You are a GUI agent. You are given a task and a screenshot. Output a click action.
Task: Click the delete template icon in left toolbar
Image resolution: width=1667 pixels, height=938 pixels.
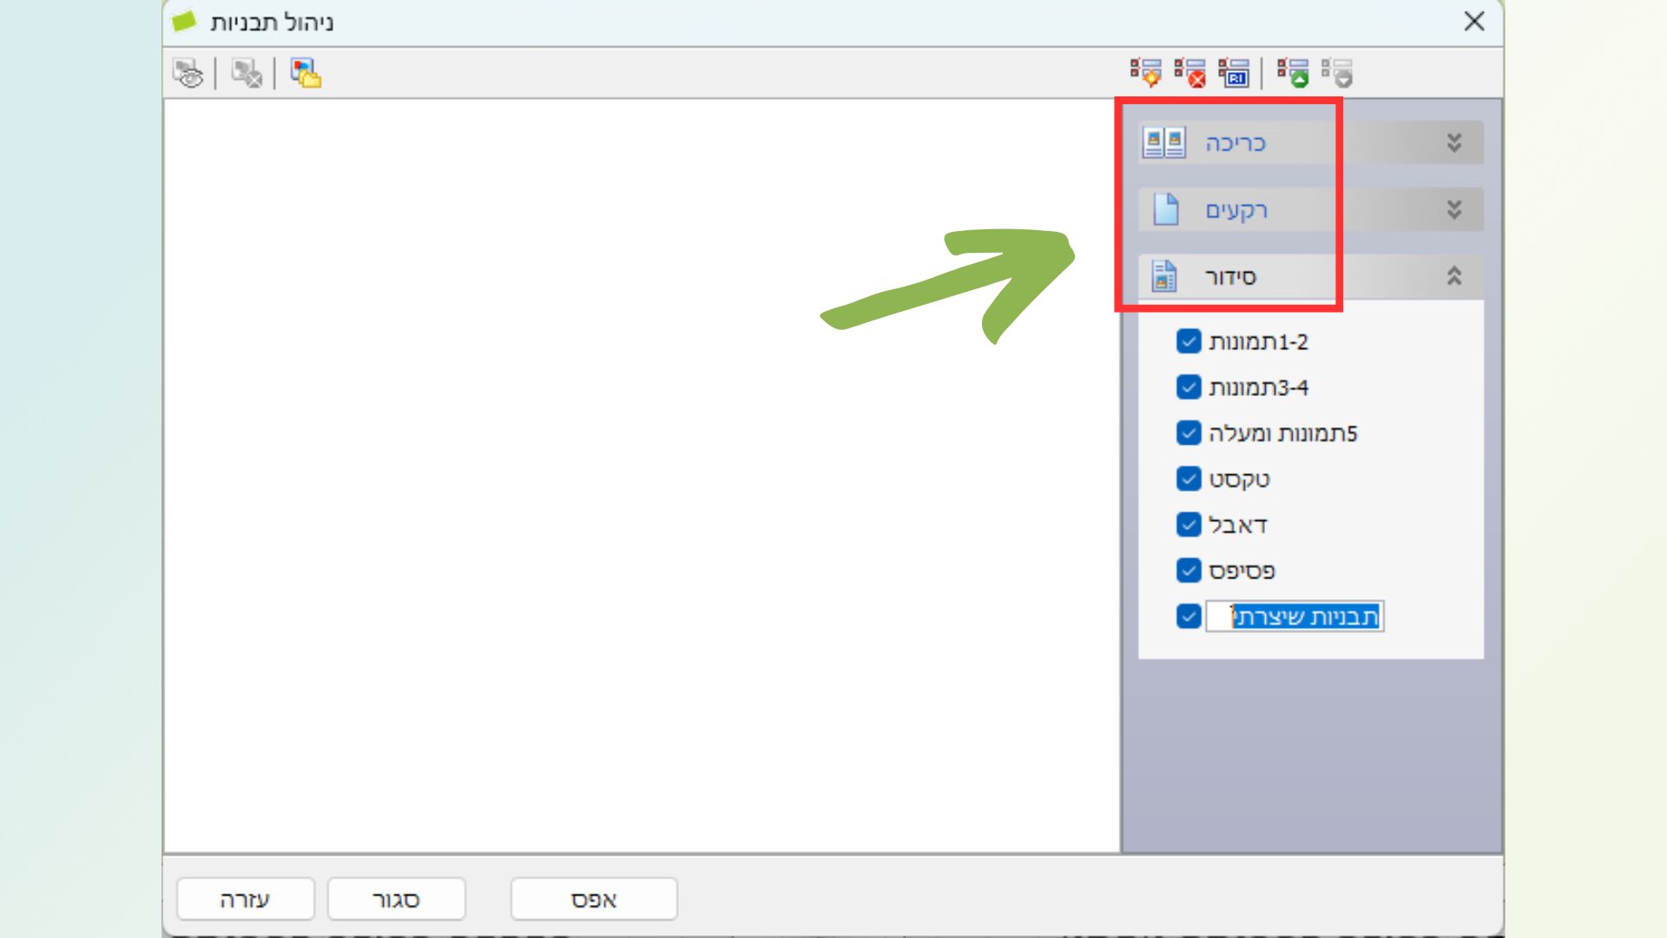[x=247, y=74]
